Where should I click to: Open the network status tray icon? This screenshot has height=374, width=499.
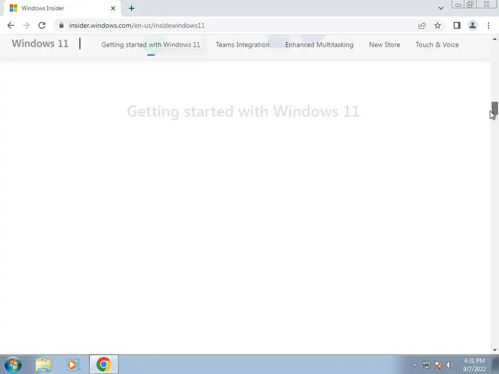426,365
